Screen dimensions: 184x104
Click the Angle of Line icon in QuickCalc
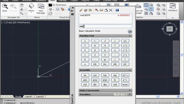(x=106, y=10)
